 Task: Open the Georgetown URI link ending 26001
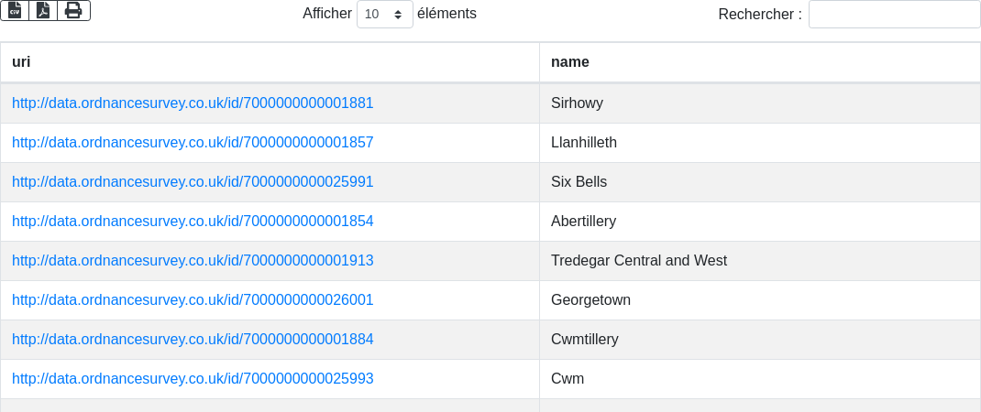pyautogui.click(x=193, y=300)
